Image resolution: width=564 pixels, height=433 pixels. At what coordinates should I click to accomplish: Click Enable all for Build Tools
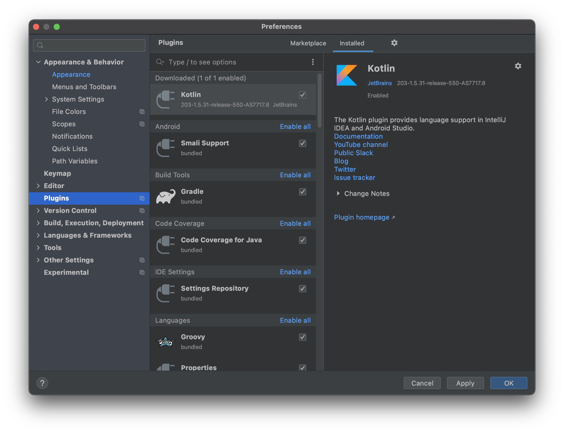pyautogui.click(x=295, y=175)
